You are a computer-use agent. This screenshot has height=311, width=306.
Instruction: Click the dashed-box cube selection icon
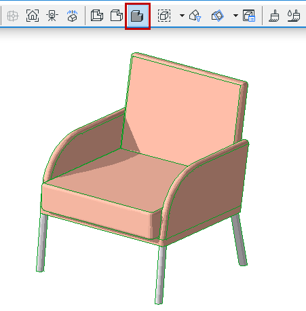tap(164, 16)
